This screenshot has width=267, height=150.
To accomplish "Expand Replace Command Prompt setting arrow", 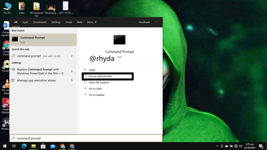I will pos(72,71).
